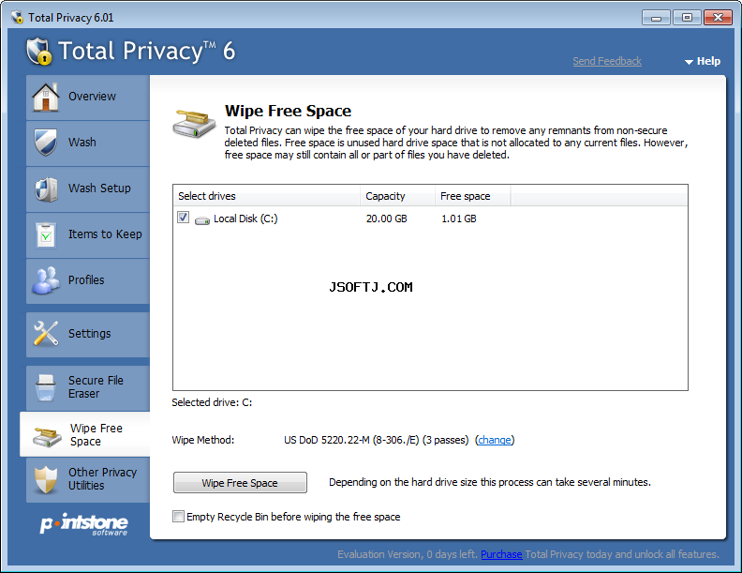This screenshot has height=573, width=742.
Task: Maximize the Total Privacy window
Action: 687,18
